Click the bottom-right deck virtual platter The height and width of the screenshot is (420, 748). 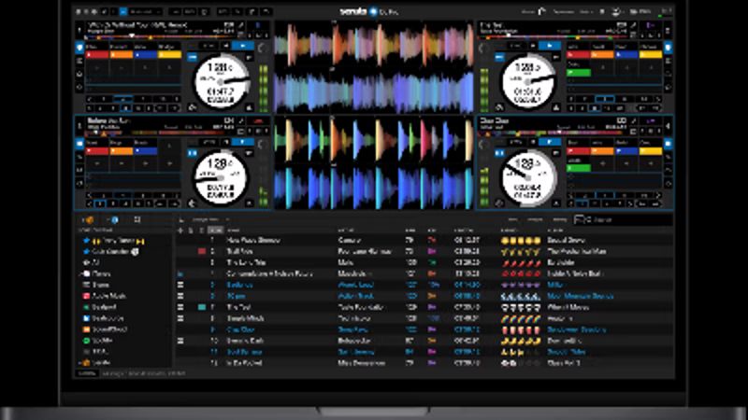pos(527,177)
